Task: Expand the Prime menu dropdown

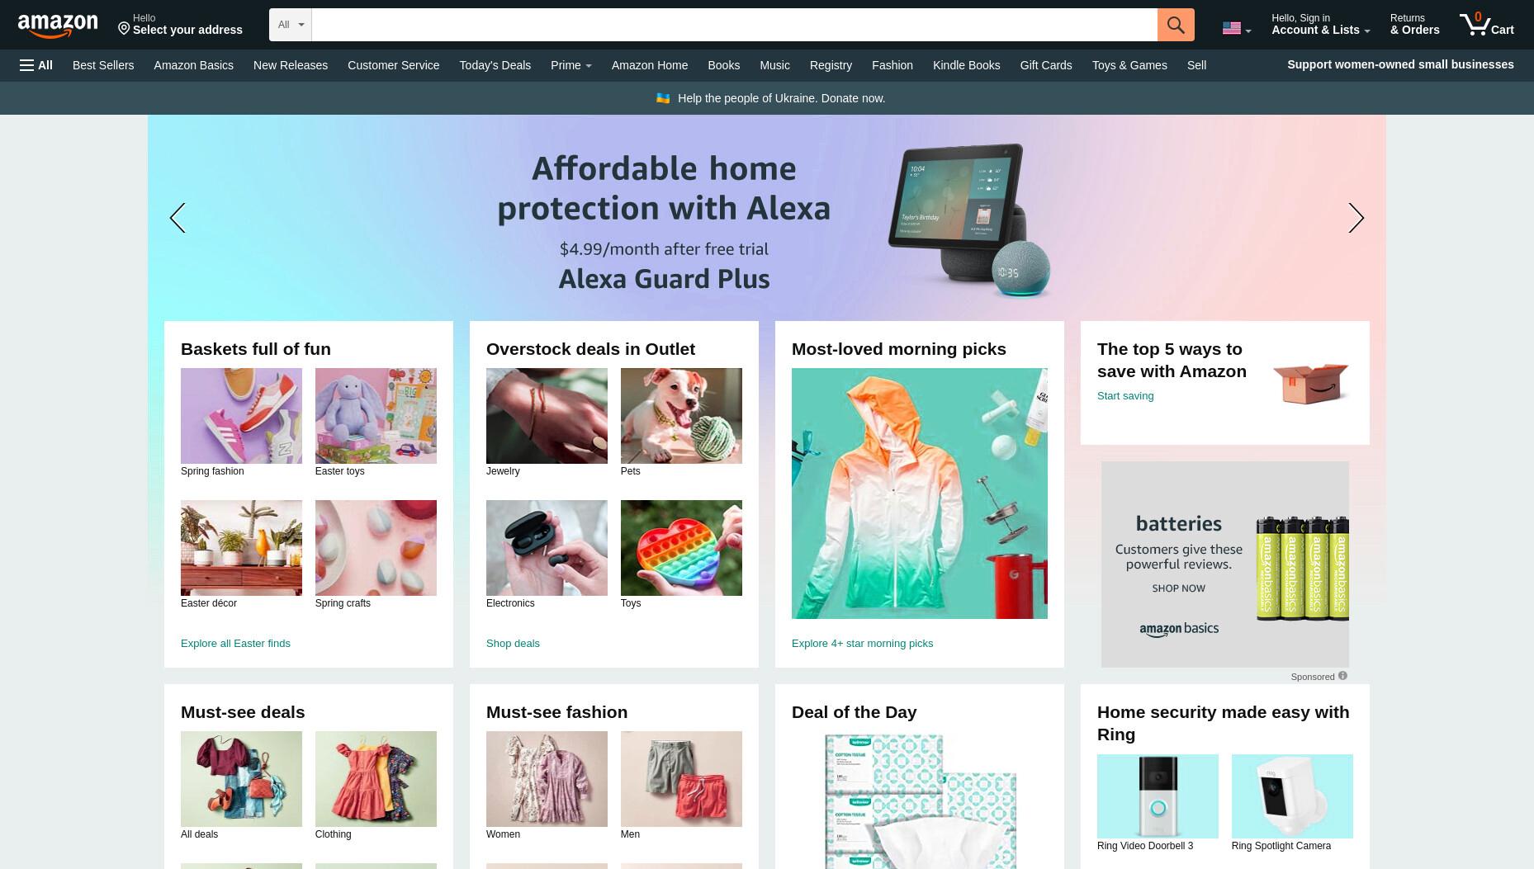Action: pyautogui.click(x=571, y=65)
